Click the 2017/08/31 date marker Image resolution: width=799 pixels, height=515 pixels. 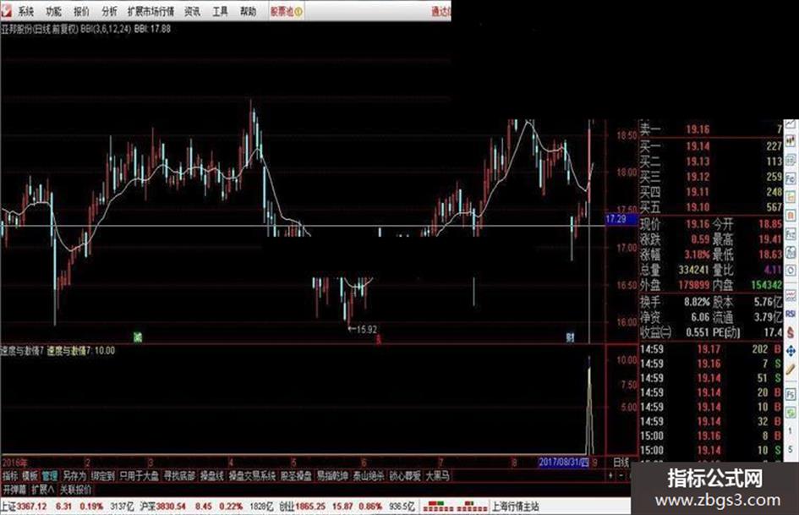click(x=564, y=463)
